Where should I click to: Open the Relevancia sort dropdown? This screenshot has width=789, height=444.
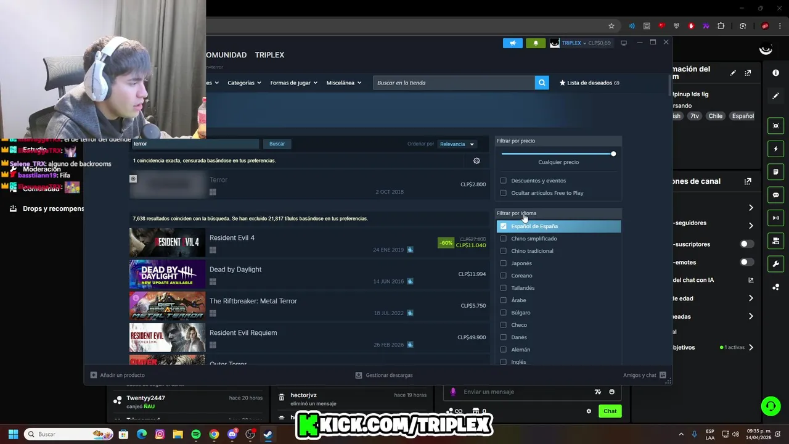click(457, 144)
